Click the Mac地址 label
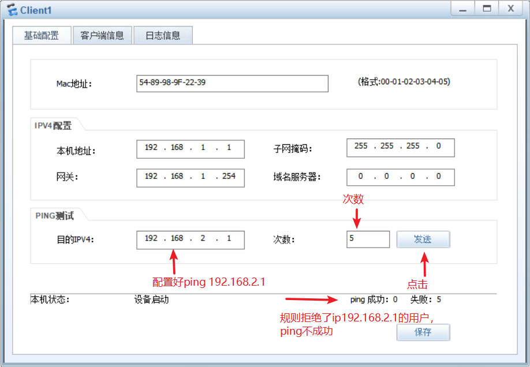 pos(74,84)
